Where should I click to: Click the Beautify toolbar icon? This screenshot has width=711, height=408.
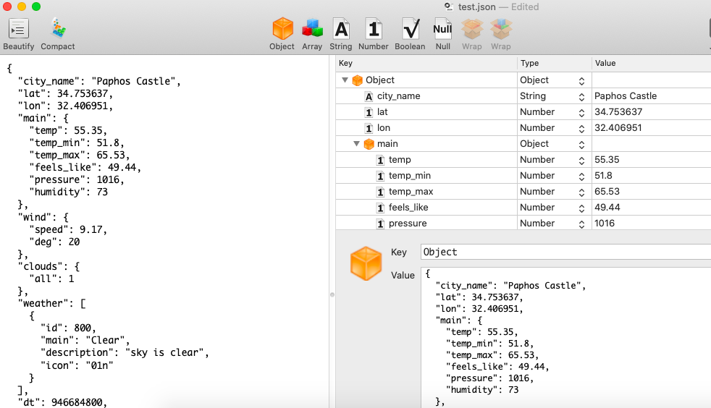(19, 29)
